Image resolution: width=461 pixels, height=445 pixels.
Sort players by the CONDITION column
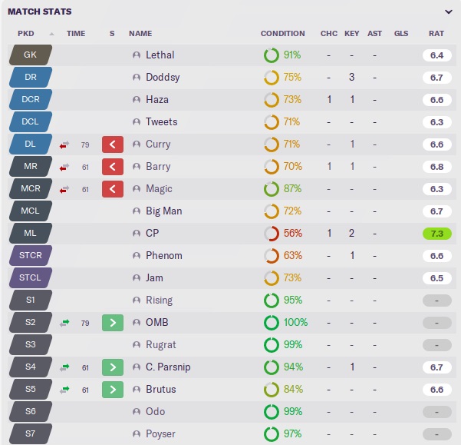[282, 34]
